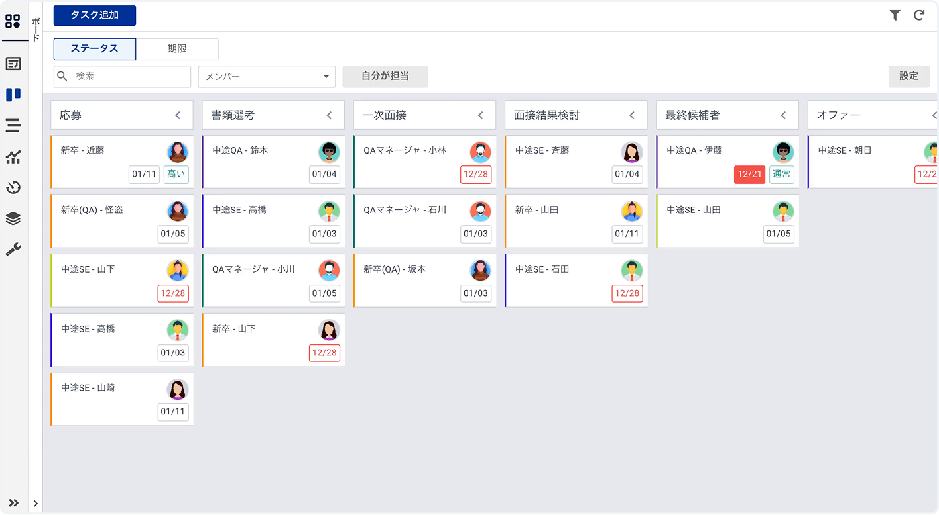Collapse the 応募 column
The height and width of the screenshot is (515, 939).
click(178, 115)
